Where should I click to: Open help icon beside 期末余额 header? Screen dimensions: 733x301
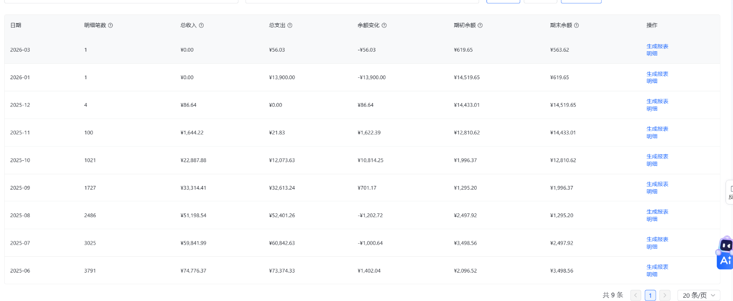[x=576, y=26]
